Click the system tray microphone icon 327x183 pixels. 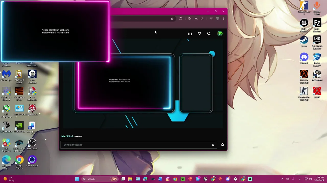click(293, 179)
